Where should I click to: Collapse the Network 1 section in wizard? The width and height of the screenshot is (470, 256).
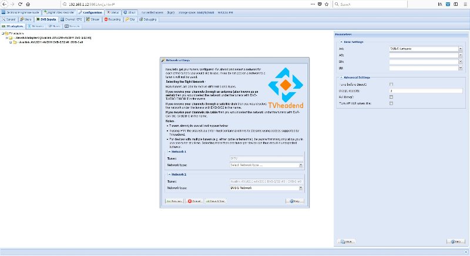point(169,152)
